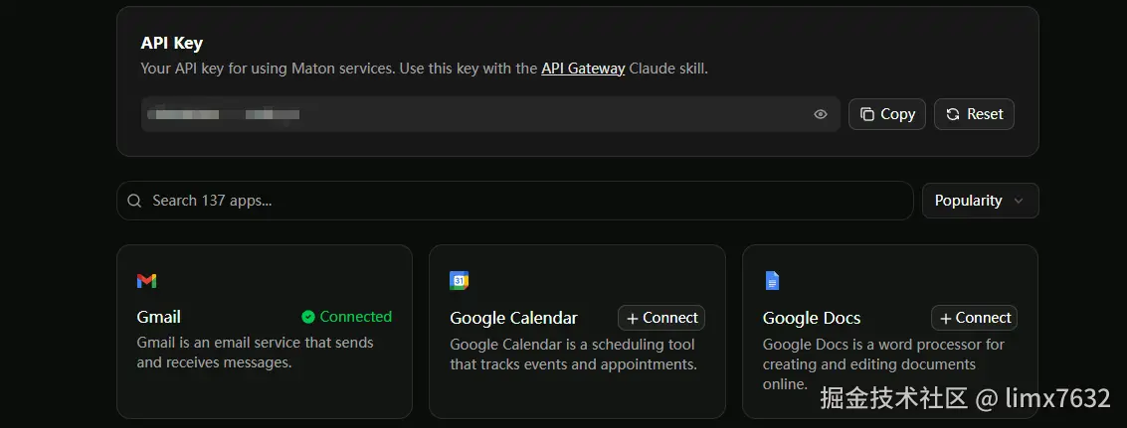Click the Google Docs document icon
This screenshot has height=428, width=1127.
[772, 281]
